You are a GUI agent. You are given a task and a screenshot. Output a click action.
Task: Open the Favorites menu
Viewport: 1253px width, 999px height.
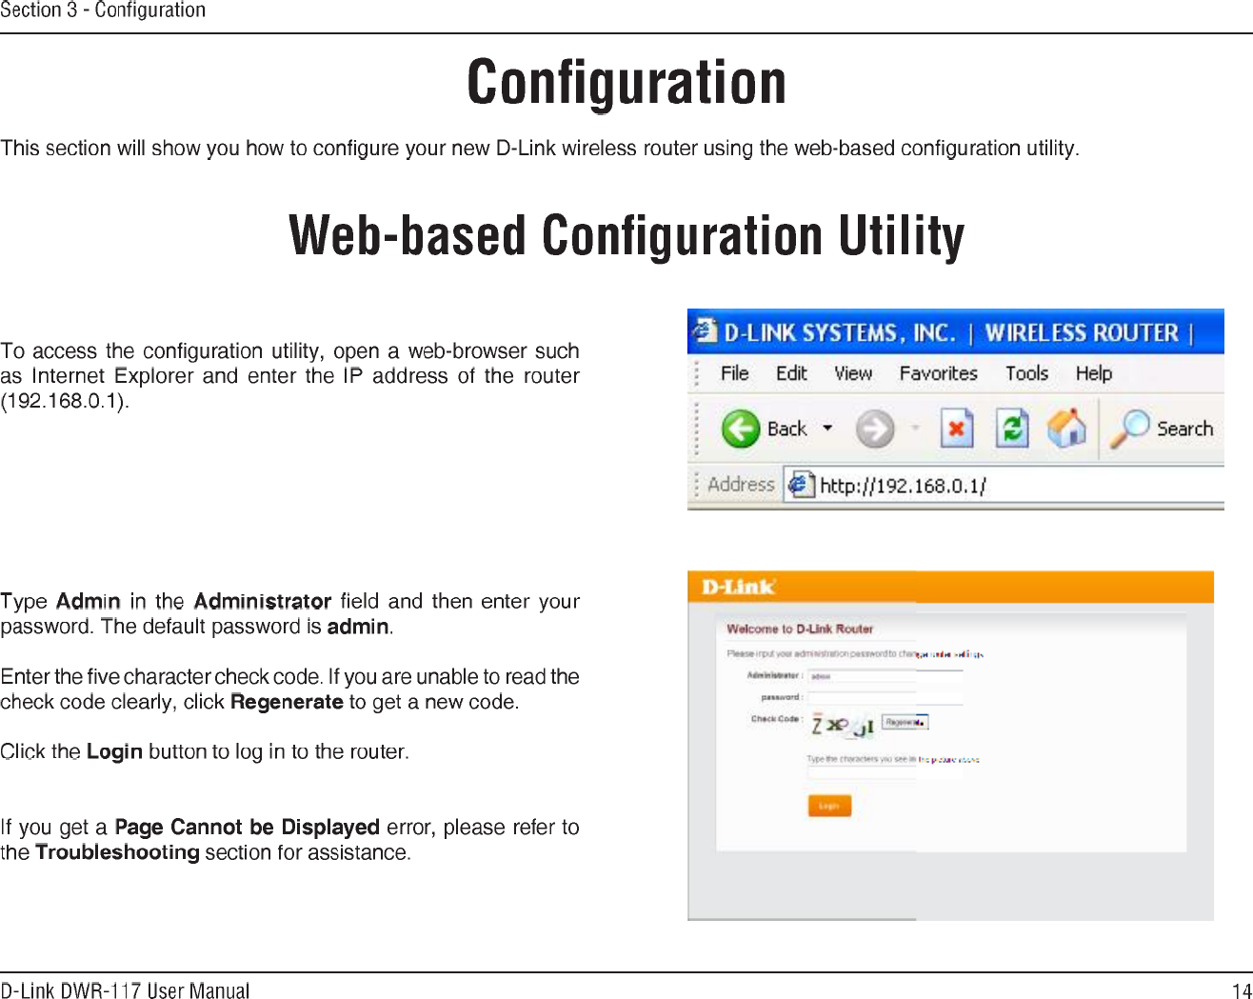pyautogui.click(x=939, y=373)
